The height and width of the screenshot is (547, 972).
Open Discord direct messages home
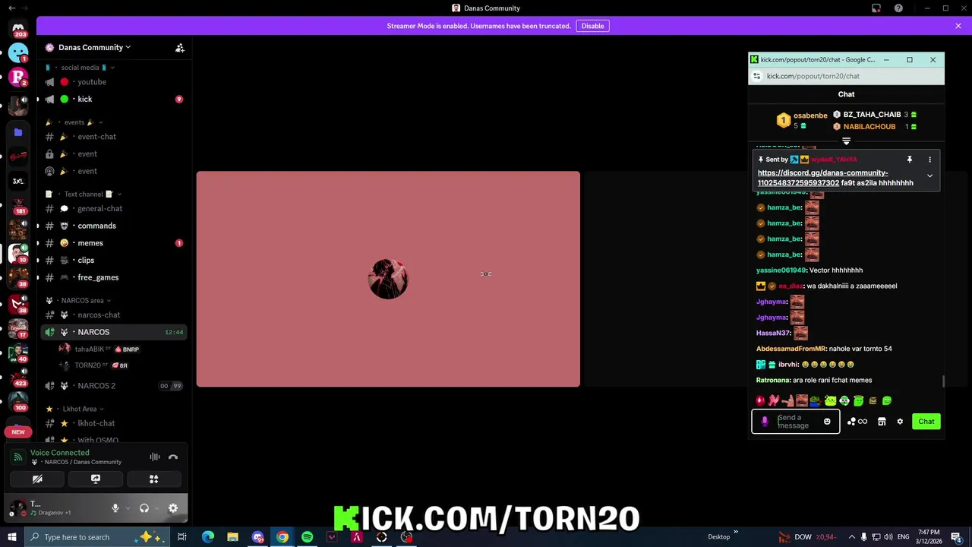[18, 28]
